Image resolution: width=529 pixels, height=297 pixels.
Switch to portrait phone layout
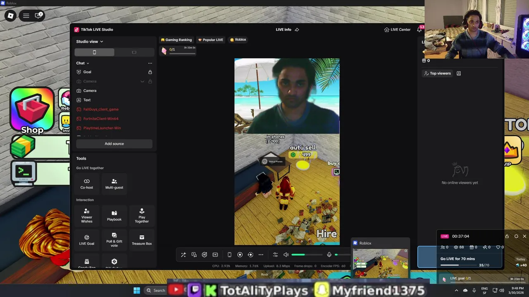click(94, 52)
